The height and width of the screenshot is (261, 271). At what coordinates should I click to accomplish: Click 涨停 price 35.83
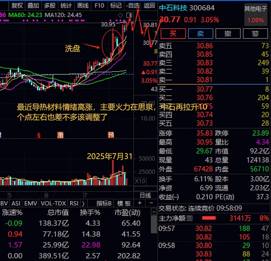pos(205,133)
